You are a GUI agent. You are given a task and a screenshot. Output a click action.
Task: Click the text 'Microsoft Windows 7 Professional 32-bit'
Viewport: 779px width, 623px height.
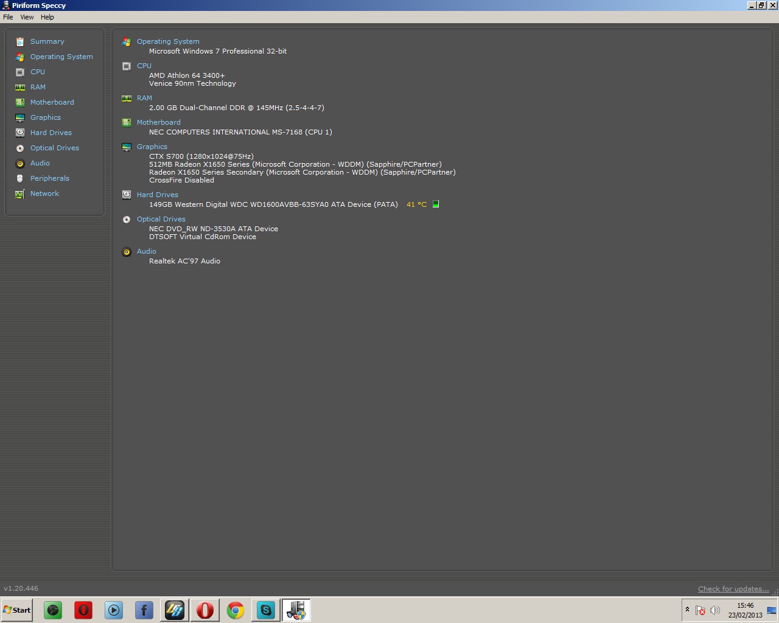[x=218, y=51]
